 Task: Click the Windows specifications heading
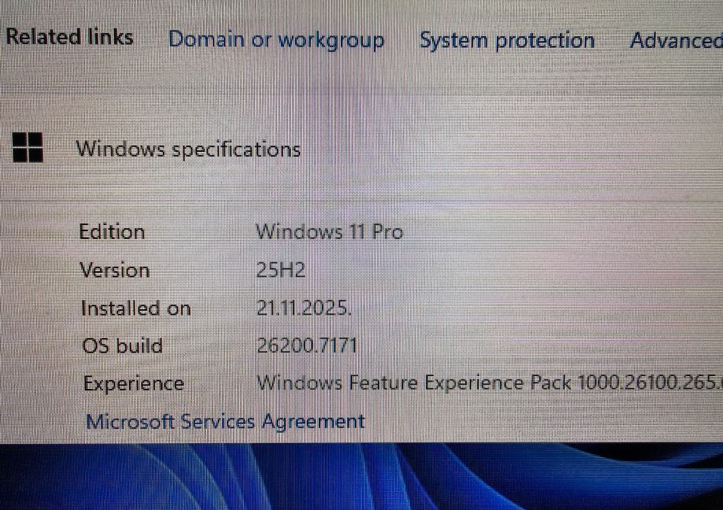188,150
